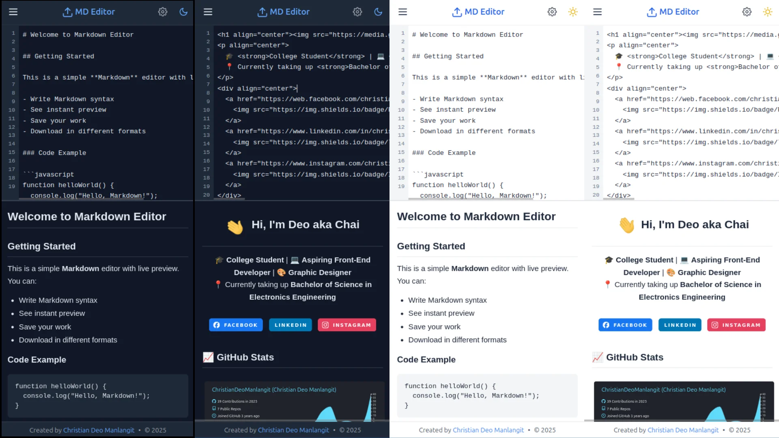The image size is (779, 438).
Task: Click '</p>' line in light profile editor
Action: coord(615,77)
